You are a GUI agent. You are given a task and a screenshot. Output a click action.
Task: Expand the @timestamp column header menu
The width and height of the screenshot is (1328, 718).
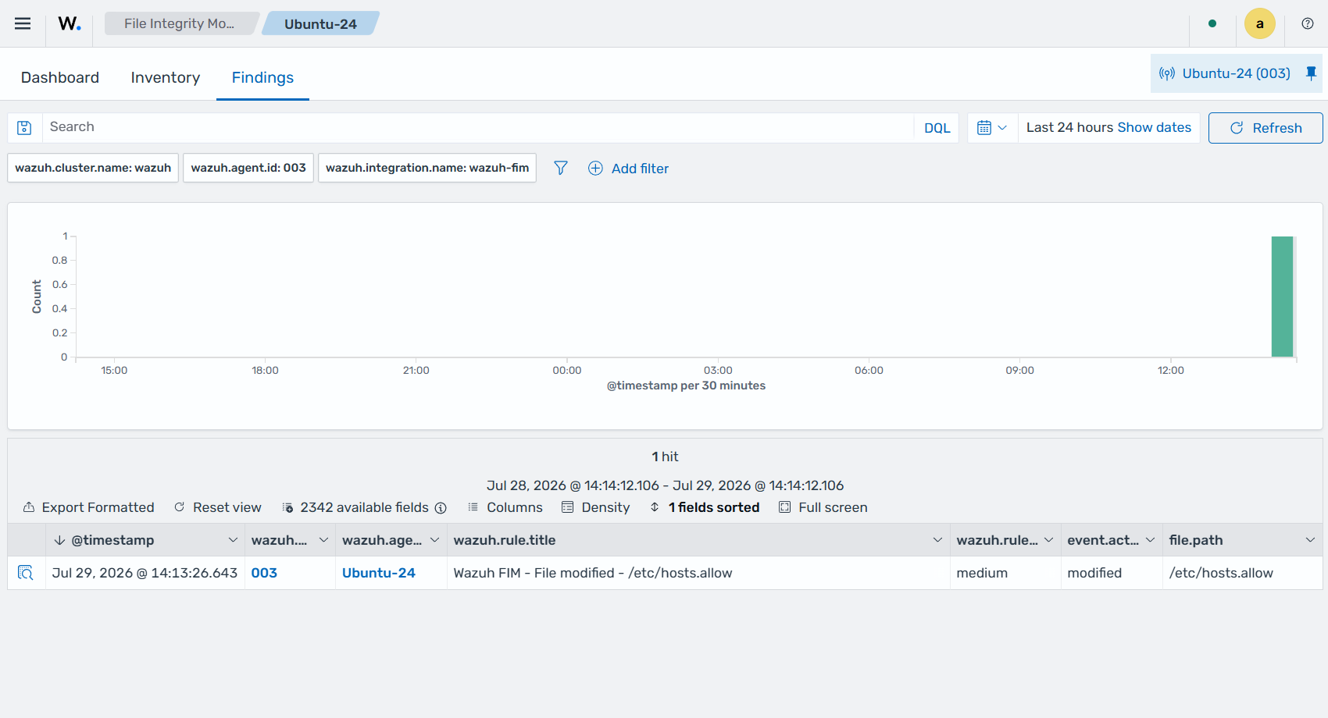point(233,540)
